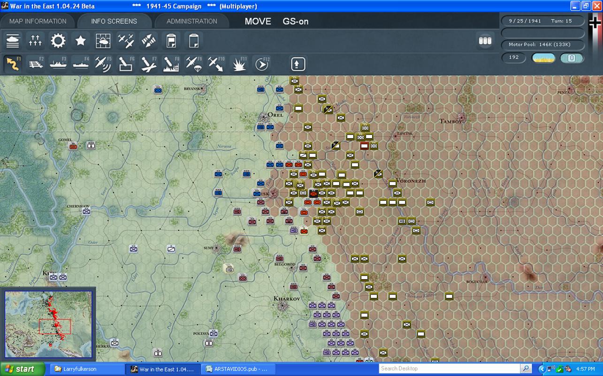The height and width of the screenshot is (376, 603).
Task: Expand toolbar with up-arrow button
Action: [x=298, y=64]
